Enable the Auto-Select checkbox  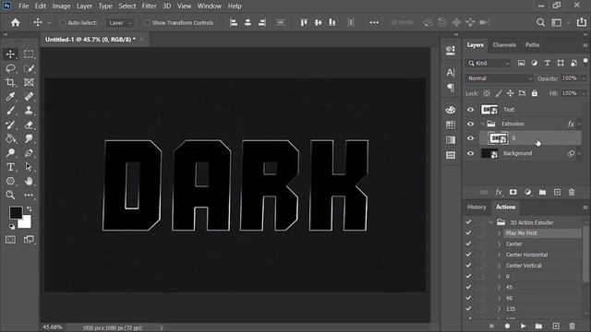point(63,23)
